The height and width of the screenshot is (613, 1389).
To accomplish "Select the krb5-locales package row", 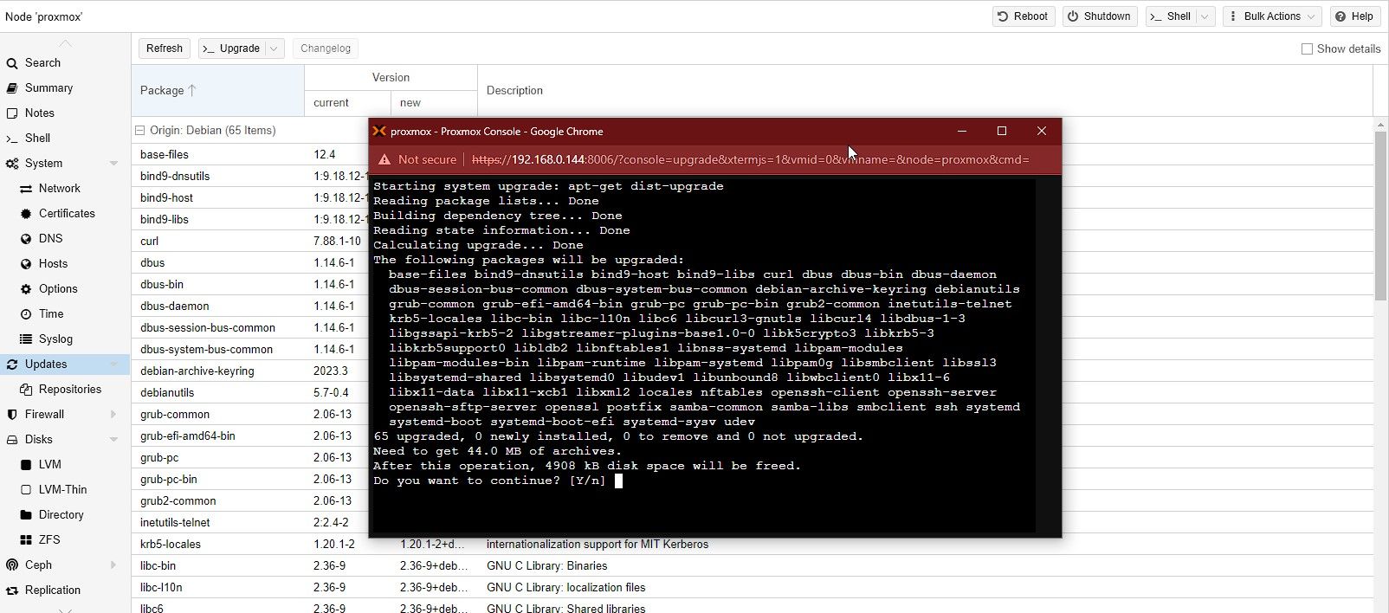I will pos(752,545).
